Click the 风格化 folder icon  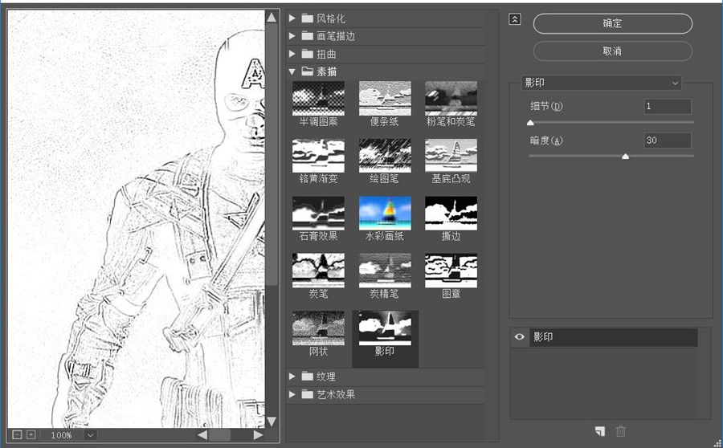[x=308, y=18]
